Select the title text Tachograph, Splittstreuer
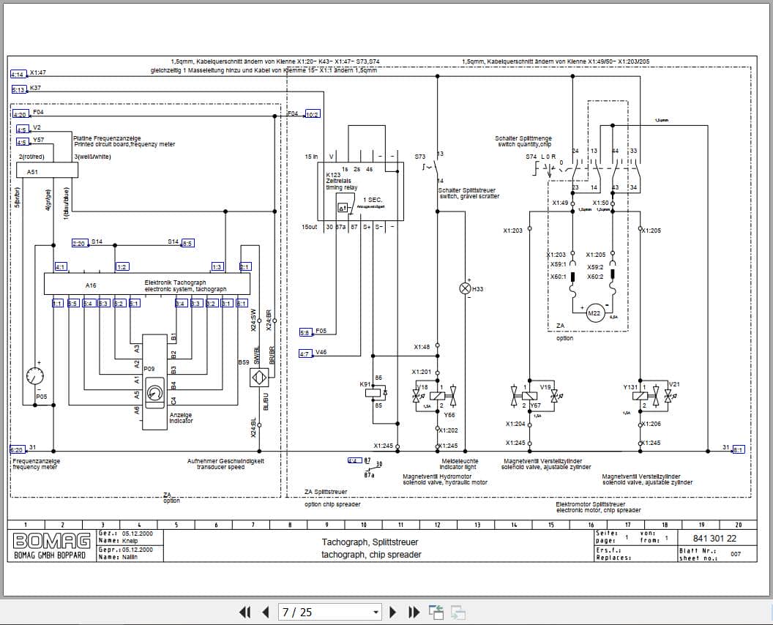Screen dimensions: 773x625 point(370,542)
